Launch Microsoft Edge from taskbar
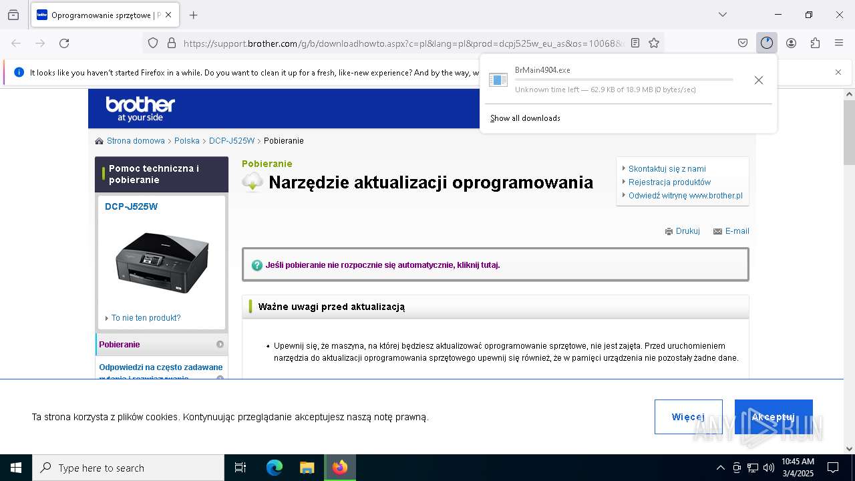The width and height of the screenshot is (855, 481). [275, 468]
